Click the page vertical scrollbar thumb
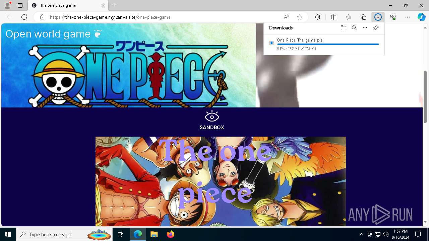429x241 pixels. pos(425,97)
